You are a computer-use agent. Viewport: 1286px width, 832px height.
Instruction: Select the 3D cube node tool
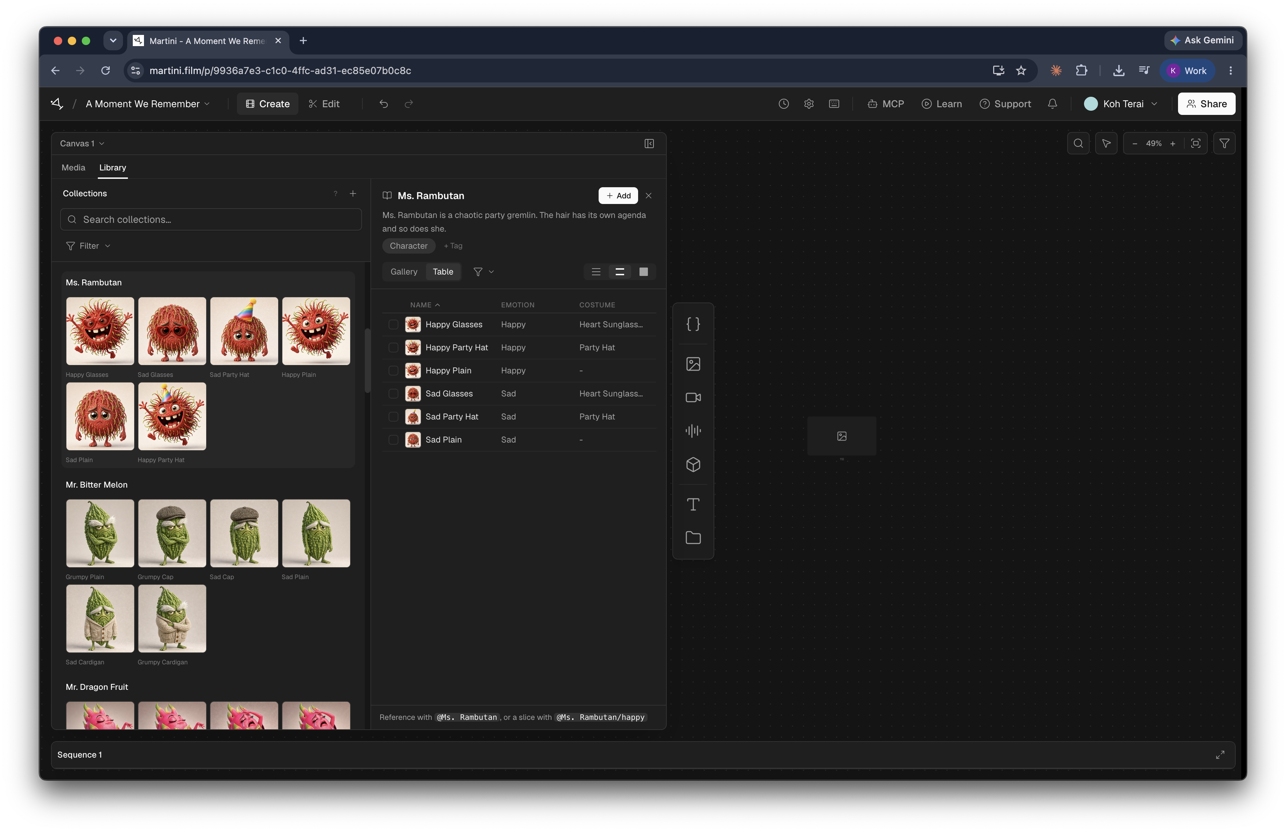click(x=693, y=464)
